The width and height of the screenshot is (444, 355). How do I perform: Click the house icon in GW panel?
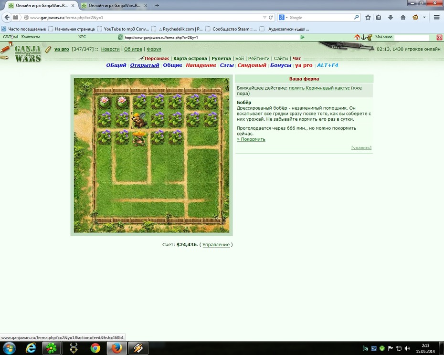(357, 37)
